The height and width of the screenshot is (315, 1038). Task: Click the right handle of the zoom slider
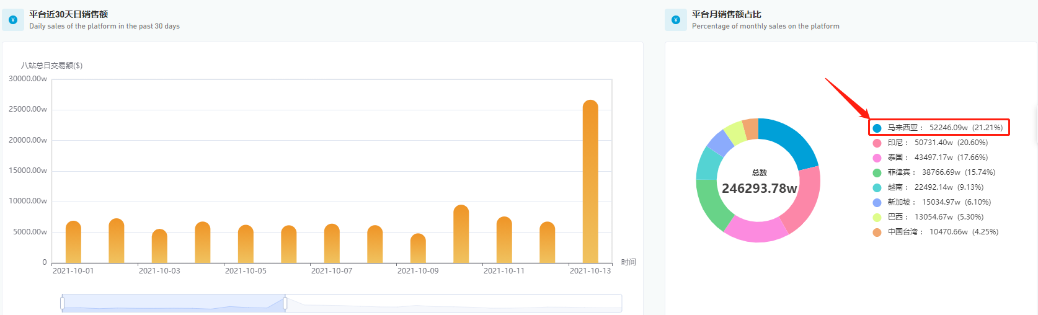coord(285,303)
